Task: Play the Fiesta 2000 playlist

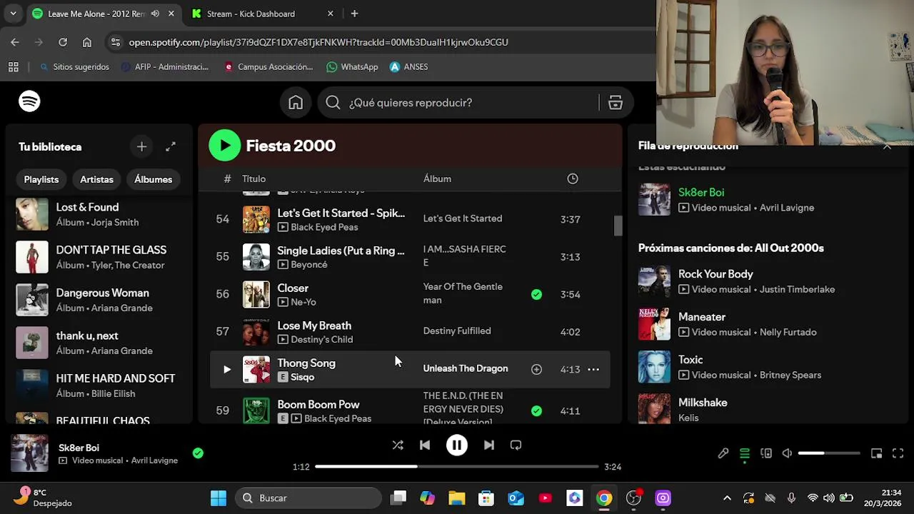Action: click(225, 146)
